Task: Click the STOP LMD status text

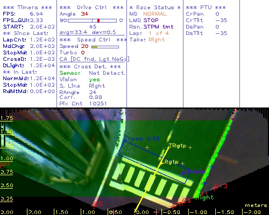Action: click(151, 20)
